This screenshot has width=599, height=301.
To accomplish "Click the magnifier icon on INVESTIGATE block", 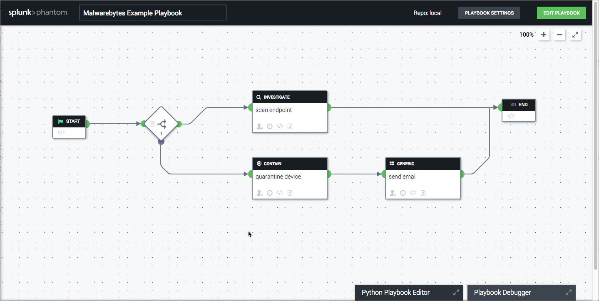I will click(258, 97).
